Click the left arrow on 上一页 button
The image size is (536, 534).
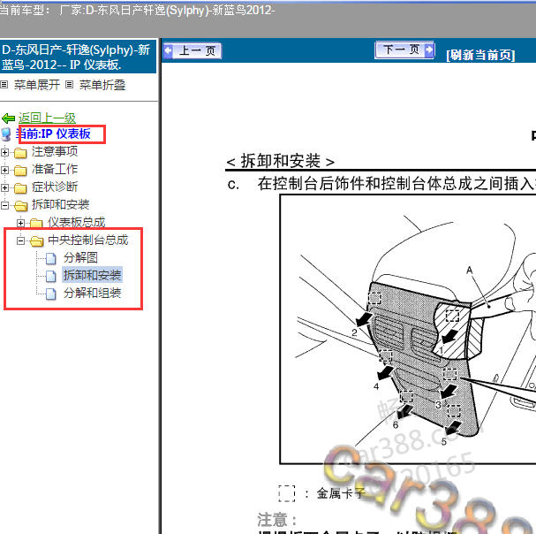pos(169,51)
